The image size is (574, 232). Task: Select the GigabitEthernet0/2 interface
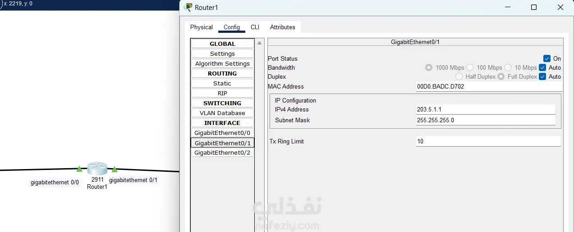point(222,152)
